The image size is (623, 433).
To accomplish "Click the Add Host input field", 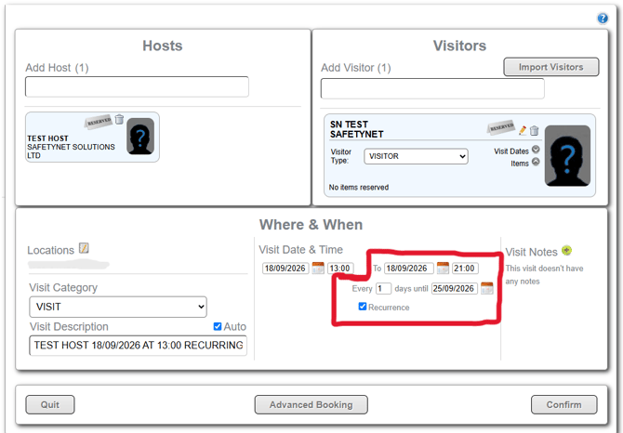I will (x=137, y=87).
